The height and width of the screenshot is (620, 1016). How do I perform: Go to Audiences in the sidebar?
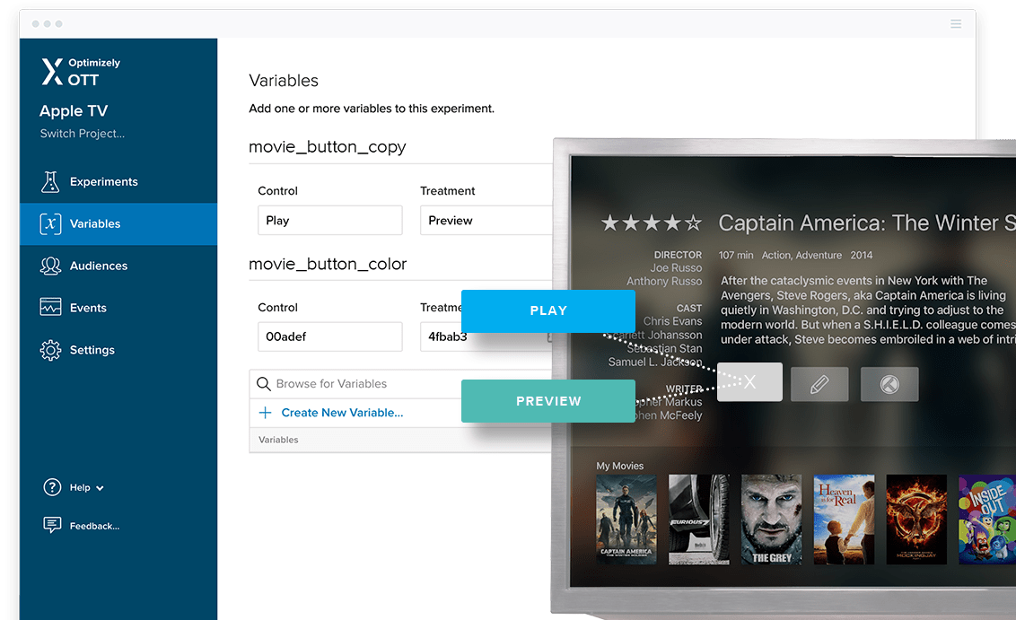[x=118, y=266]
